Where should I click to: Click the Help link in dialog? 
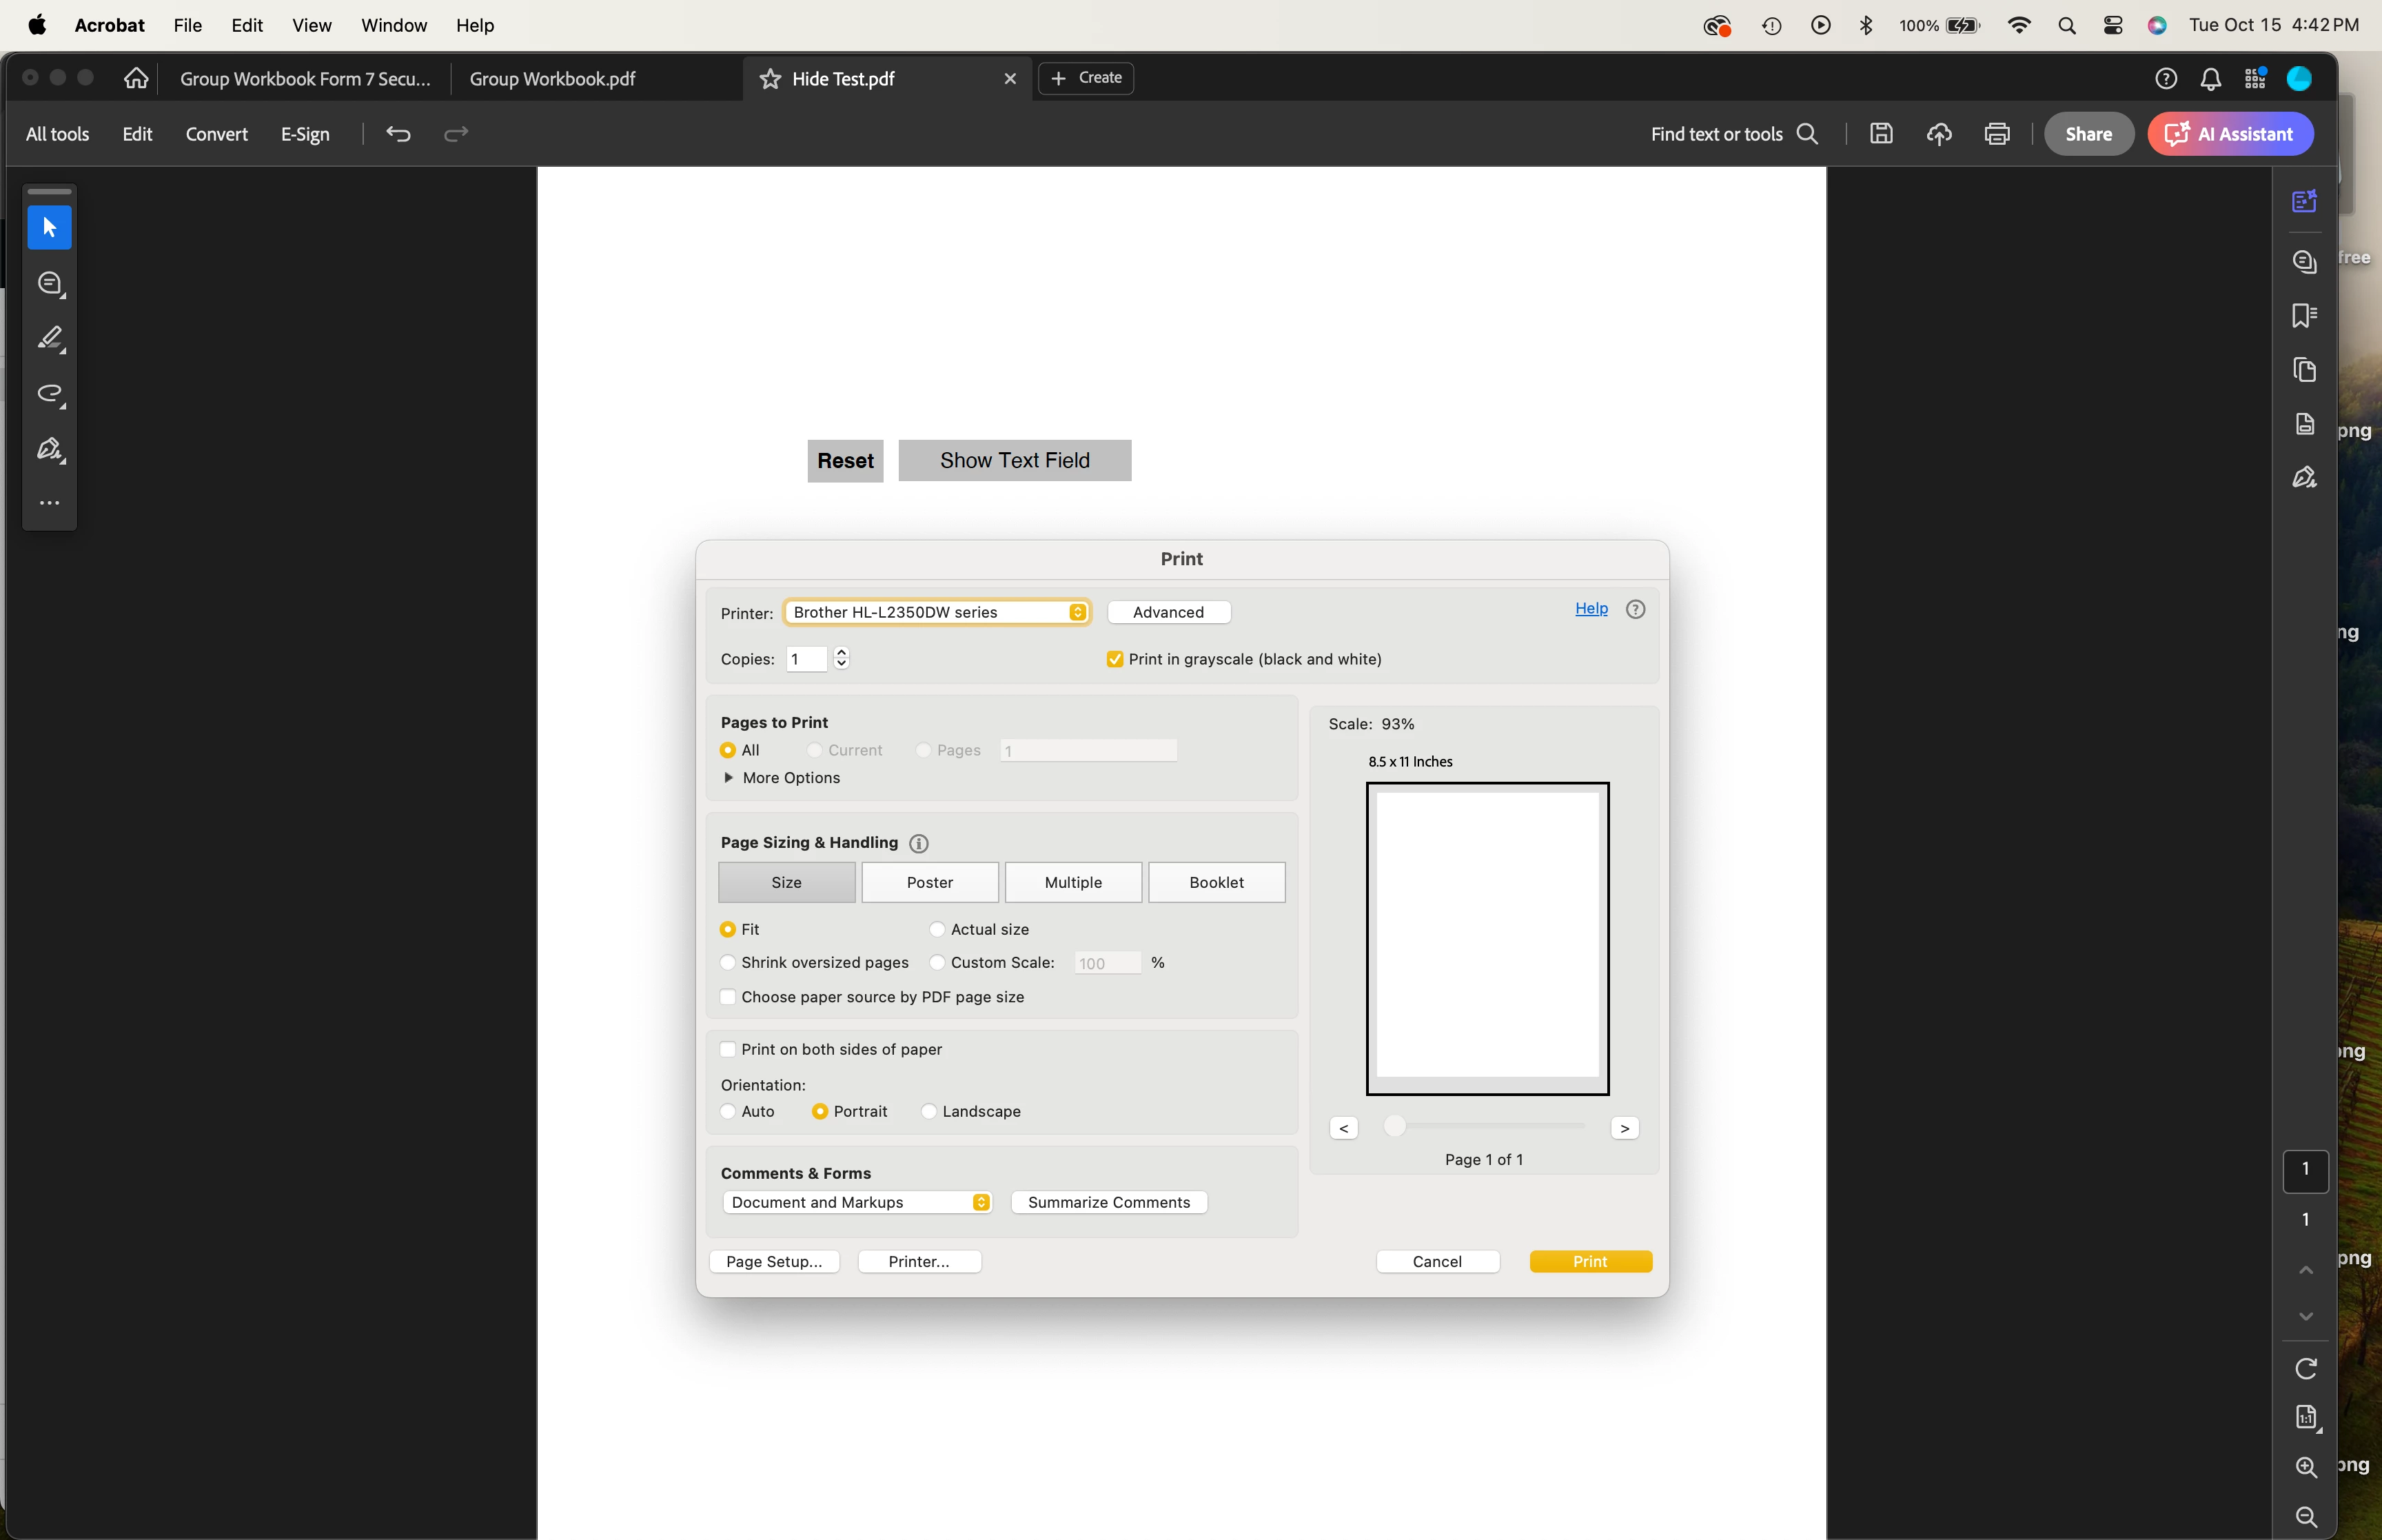[1590, 608]
